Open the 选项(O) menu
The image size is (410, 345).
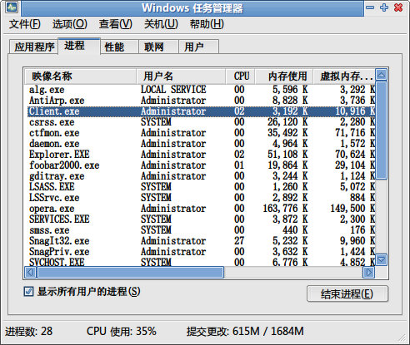[x=70, y=24]
